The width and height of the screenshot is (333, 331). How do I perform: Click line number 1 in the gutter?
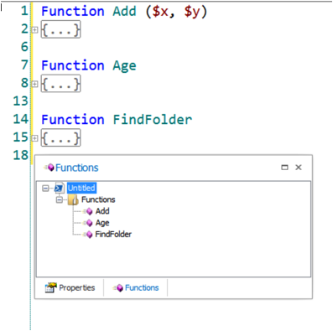(24, 11)
